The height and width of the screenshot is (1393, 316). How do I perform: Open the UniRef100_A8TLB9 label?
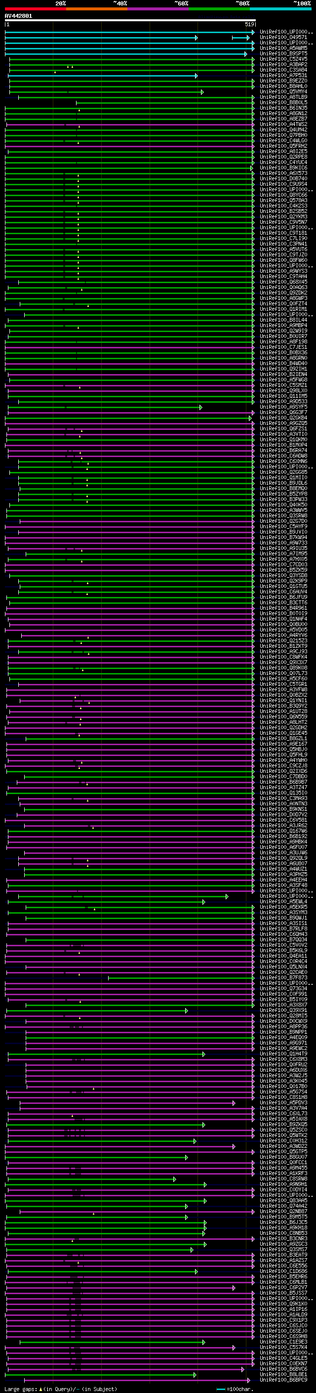click(x=283, y=97)
